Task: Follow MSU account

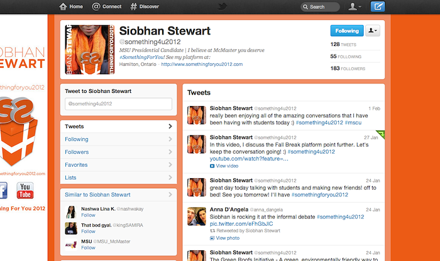Action: pyautogui.click(x=88, y=248)
